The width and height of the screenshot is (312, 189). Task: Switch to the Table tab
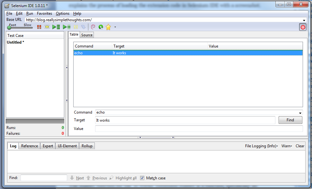tap(74, 34)
